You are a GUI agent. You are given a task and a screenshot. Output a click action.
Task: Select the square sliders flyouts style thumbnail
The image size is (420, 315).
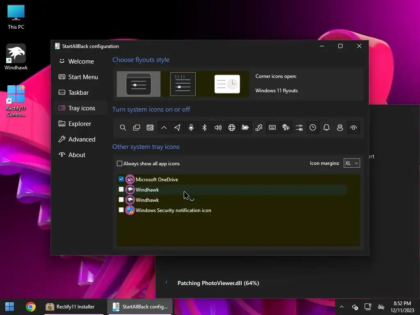[183, 84]
